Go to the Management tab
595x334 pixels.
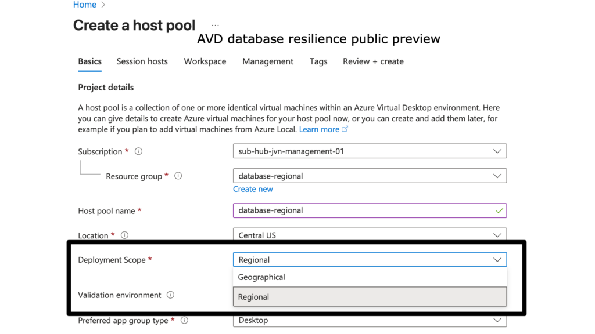(268, 61)
